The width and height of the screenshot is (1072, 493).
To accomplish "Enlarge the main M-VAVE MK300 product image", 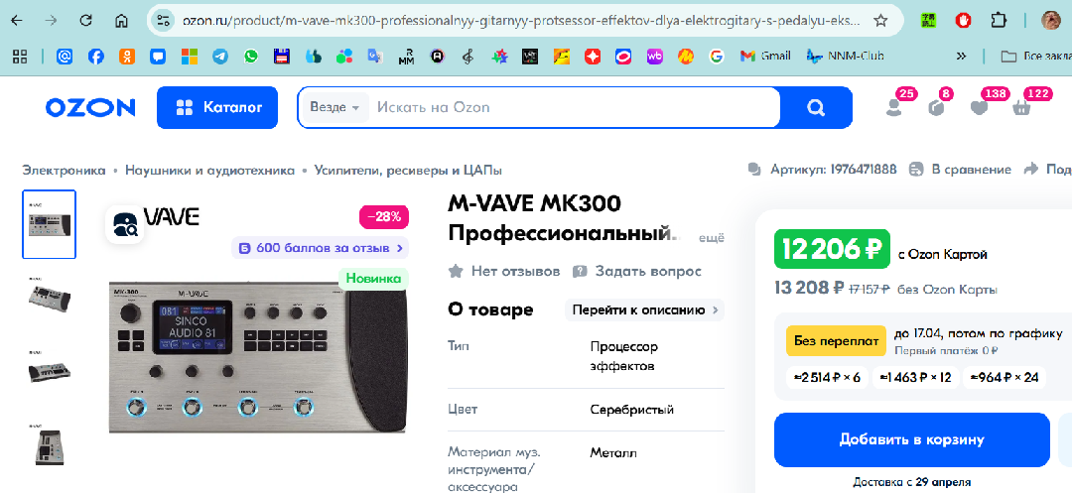I will point(257,356).
